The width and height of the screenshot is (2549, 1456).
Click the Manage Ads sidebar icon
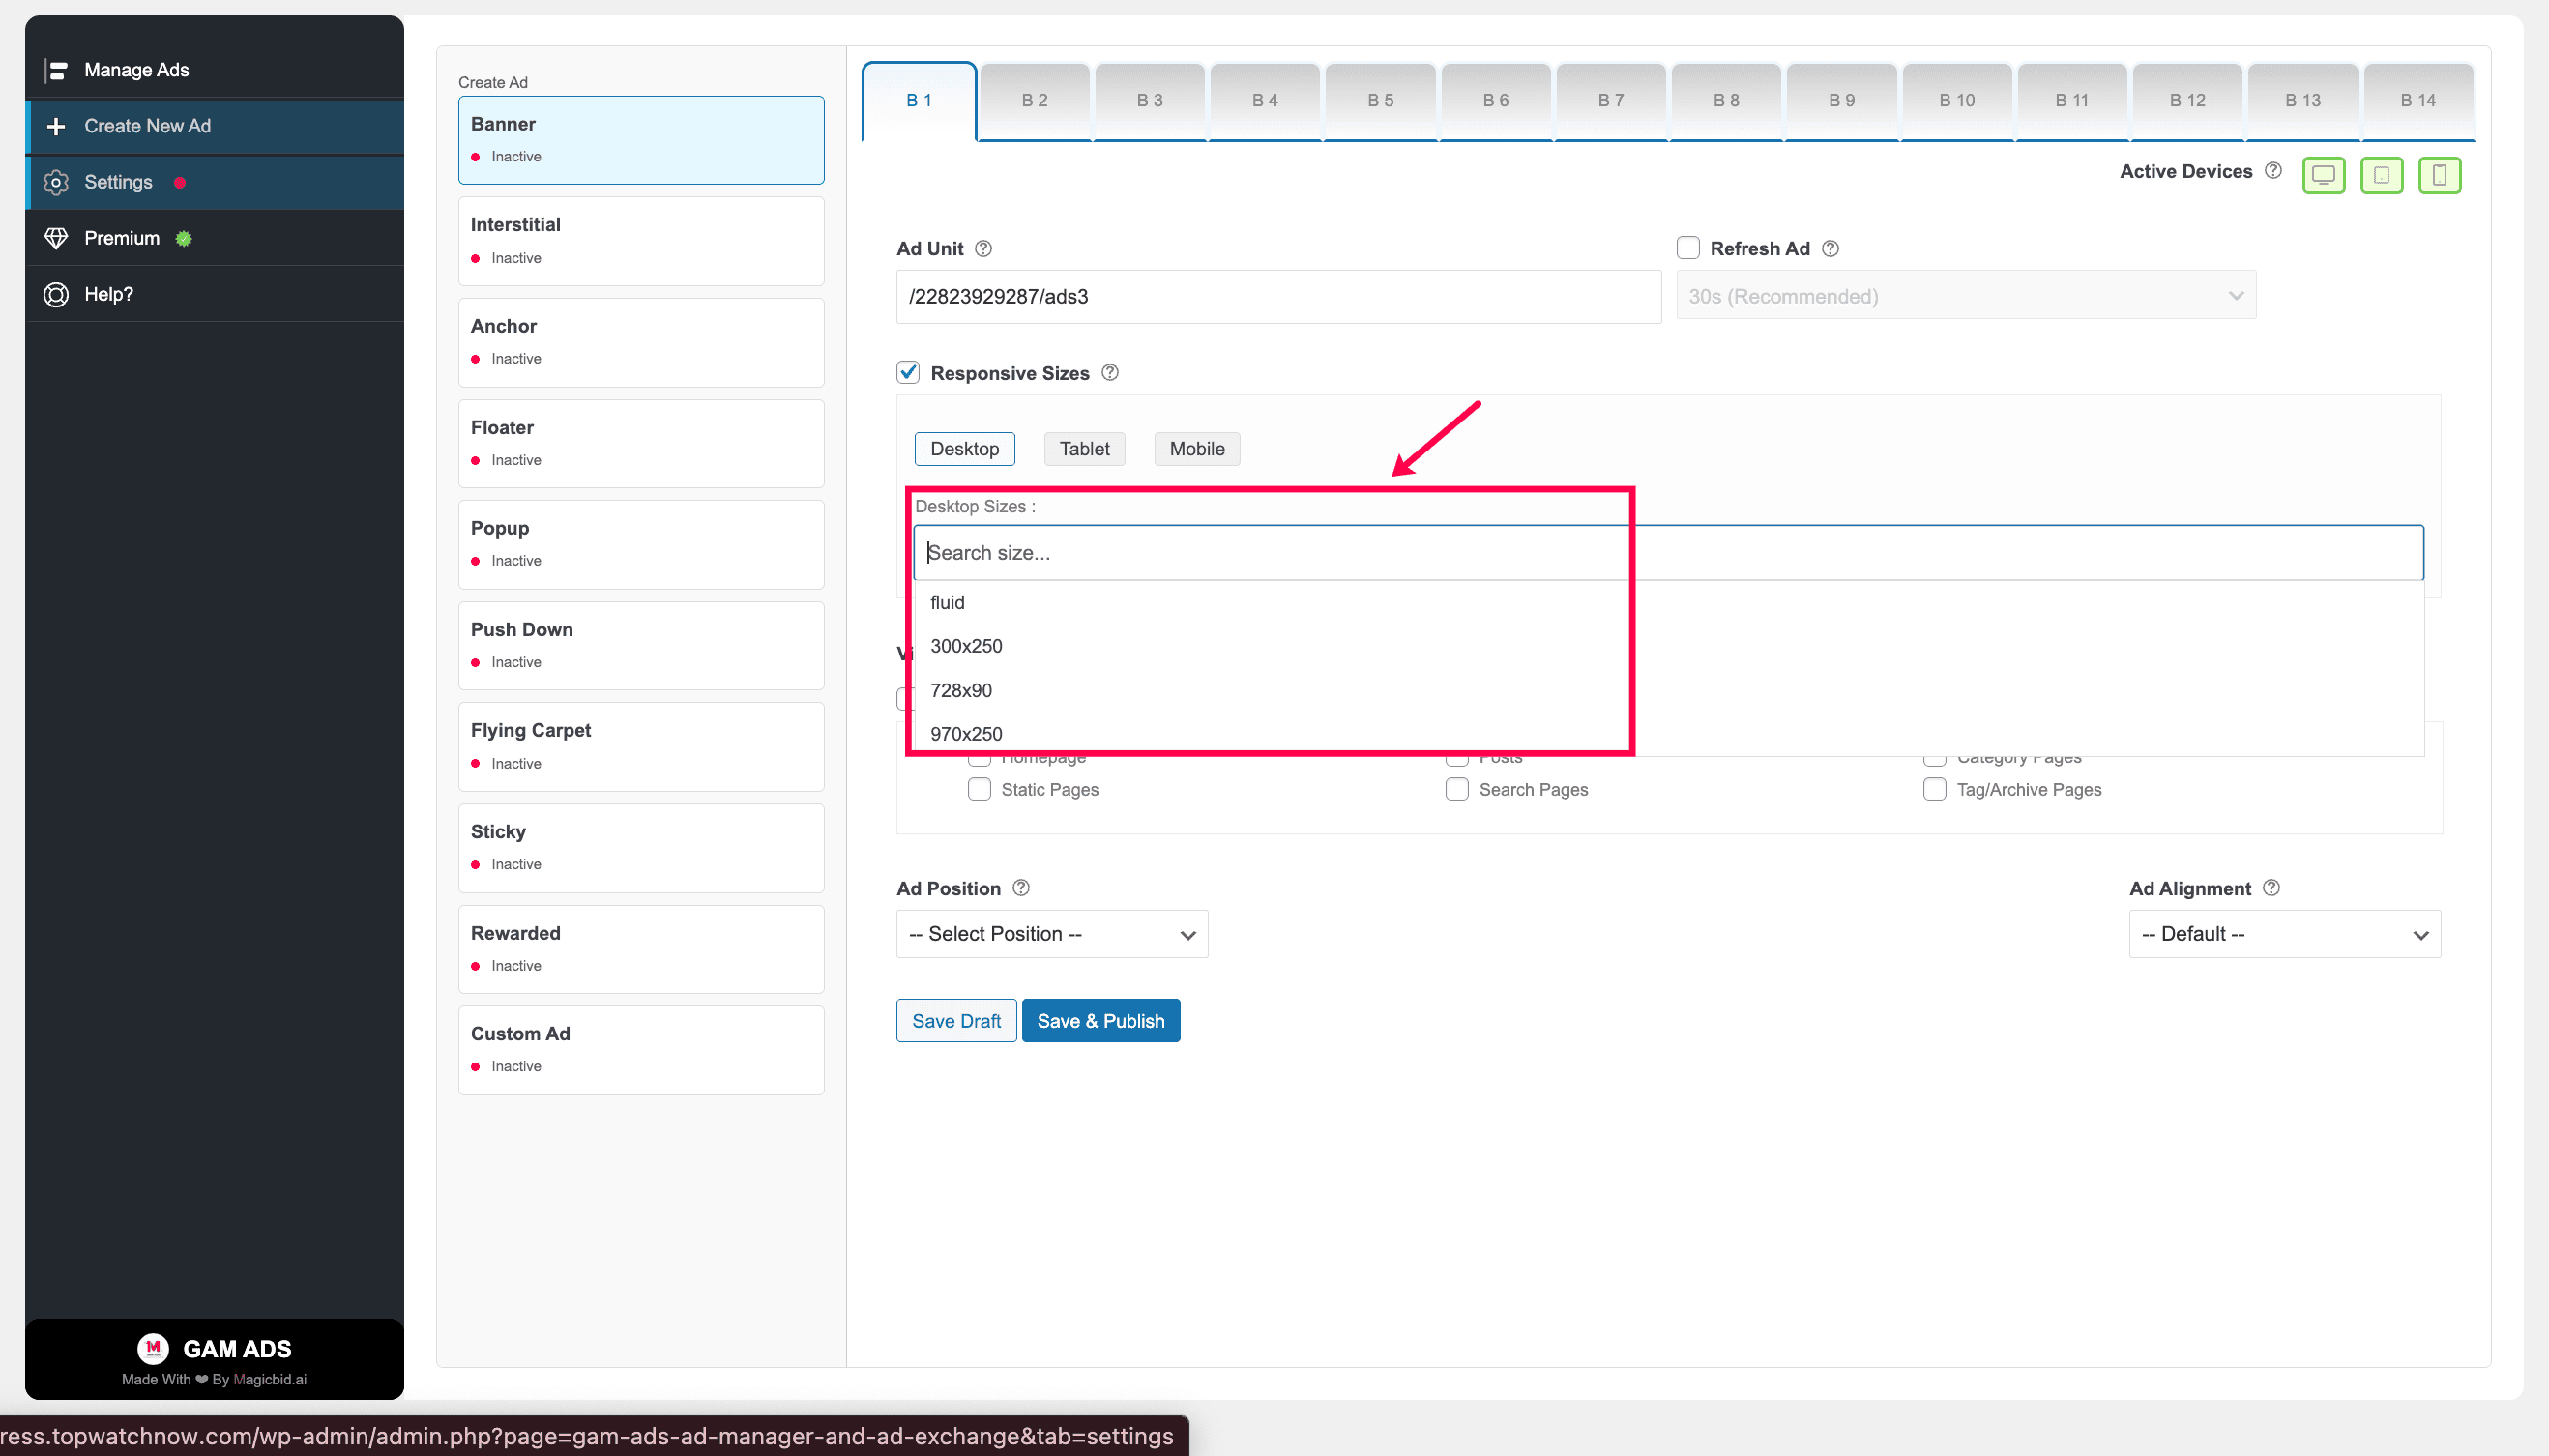click(x=56, y=70)
